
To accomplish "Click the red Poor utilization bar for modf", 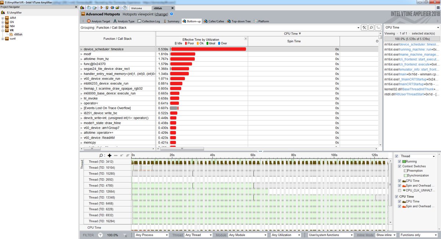I will point(183,54).
